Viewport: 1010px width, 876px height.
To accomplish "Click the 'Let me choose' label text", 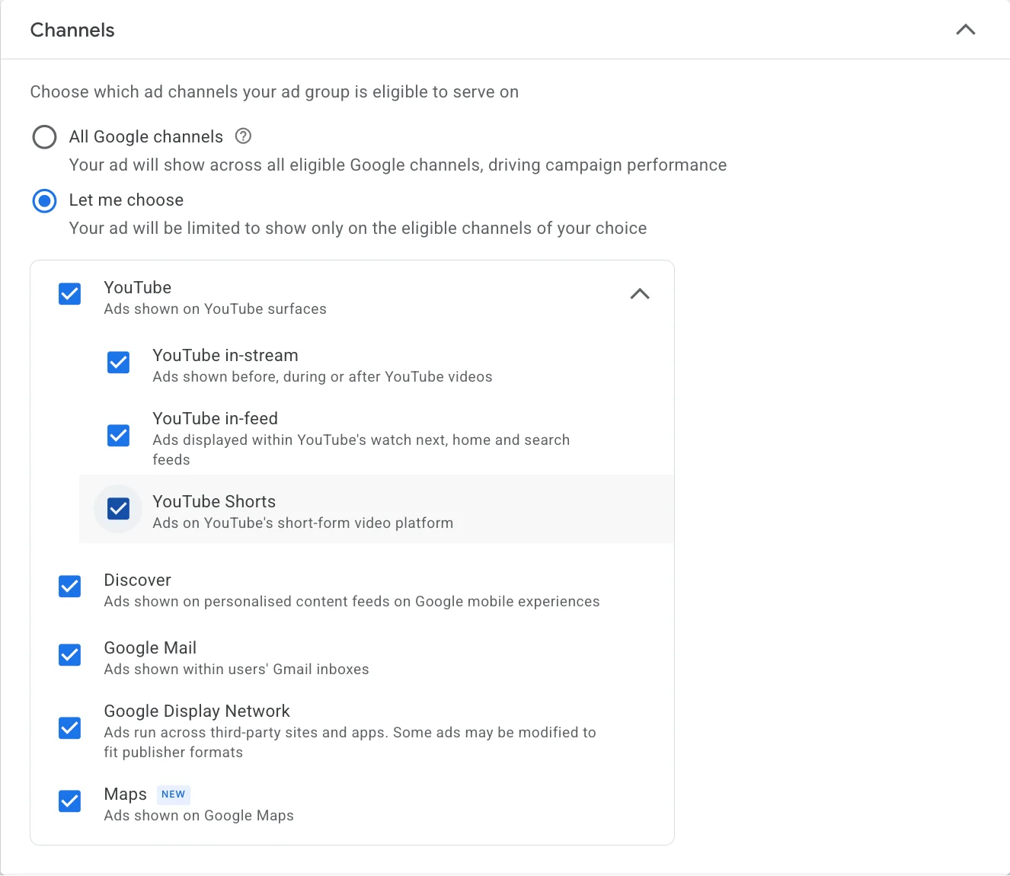I will coord(126,200).
